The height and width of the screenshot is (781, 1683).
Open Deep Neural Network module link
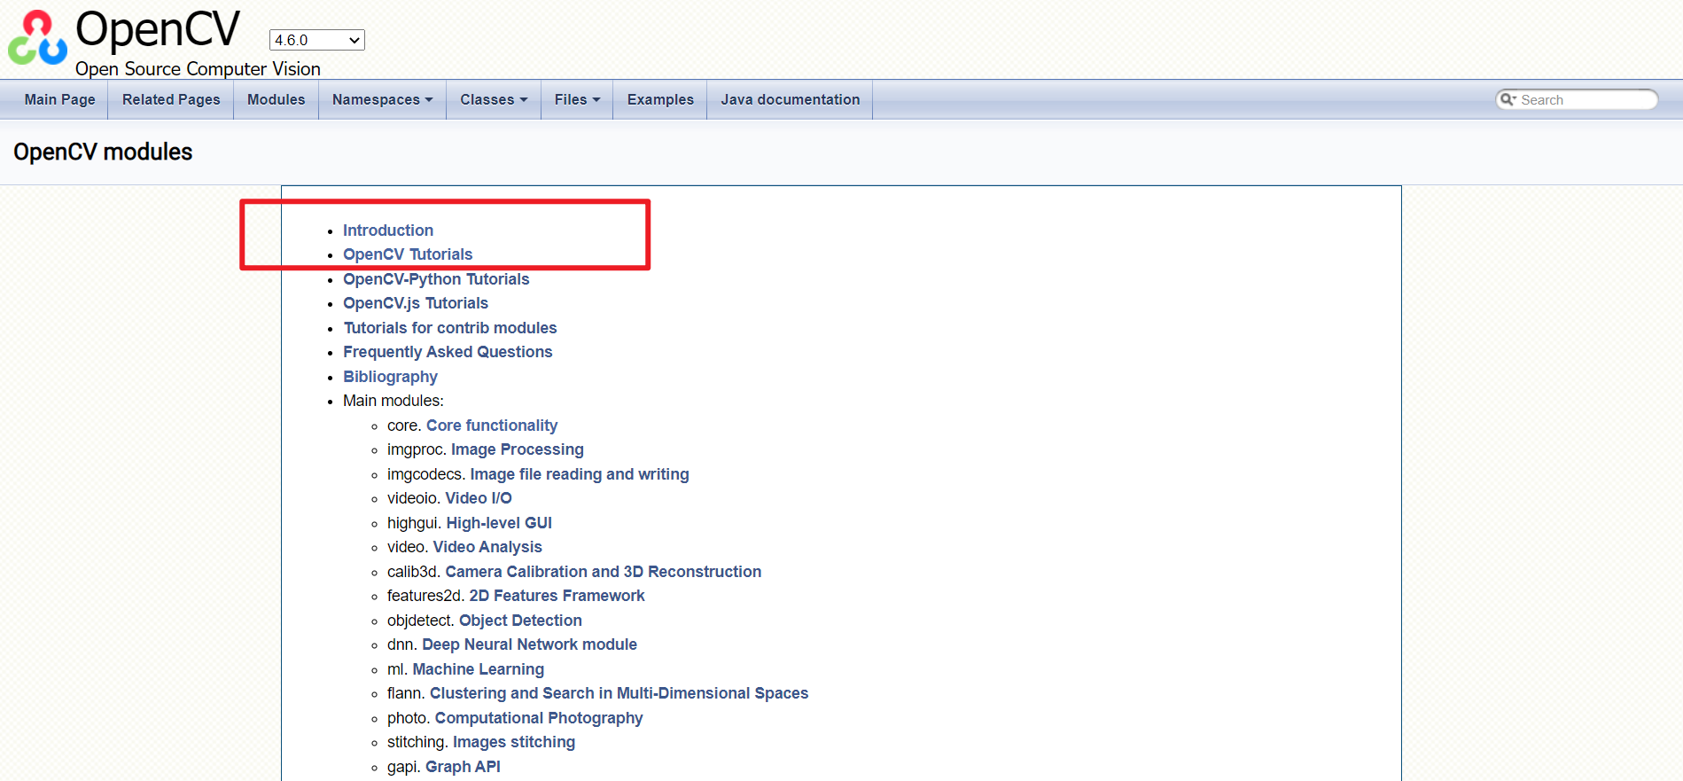coord(529,644)
